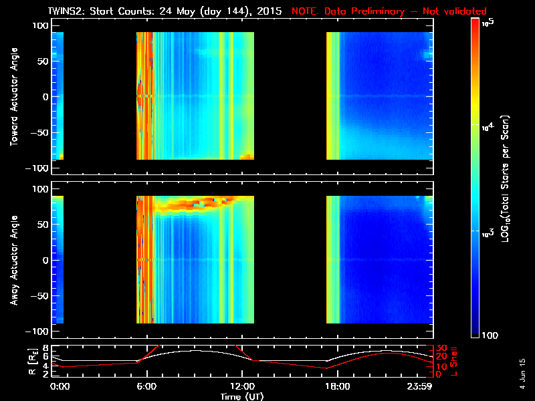Click the 'Time (UT)' x-axis label
This screenshot has height=401, width=535.
(x=242, y=396)
